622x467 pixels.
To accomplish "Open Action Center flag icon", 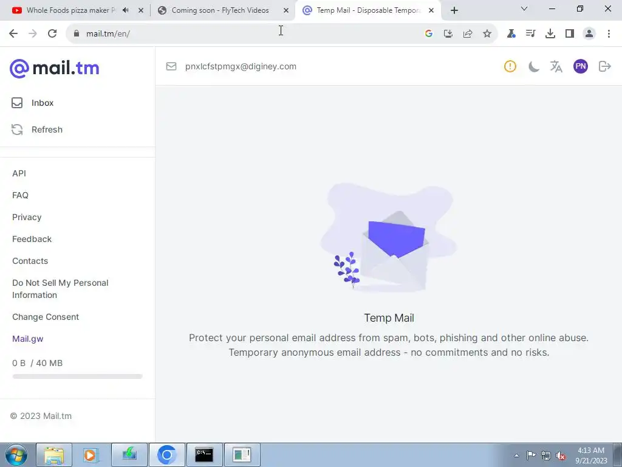I will [x=531, y=455].
